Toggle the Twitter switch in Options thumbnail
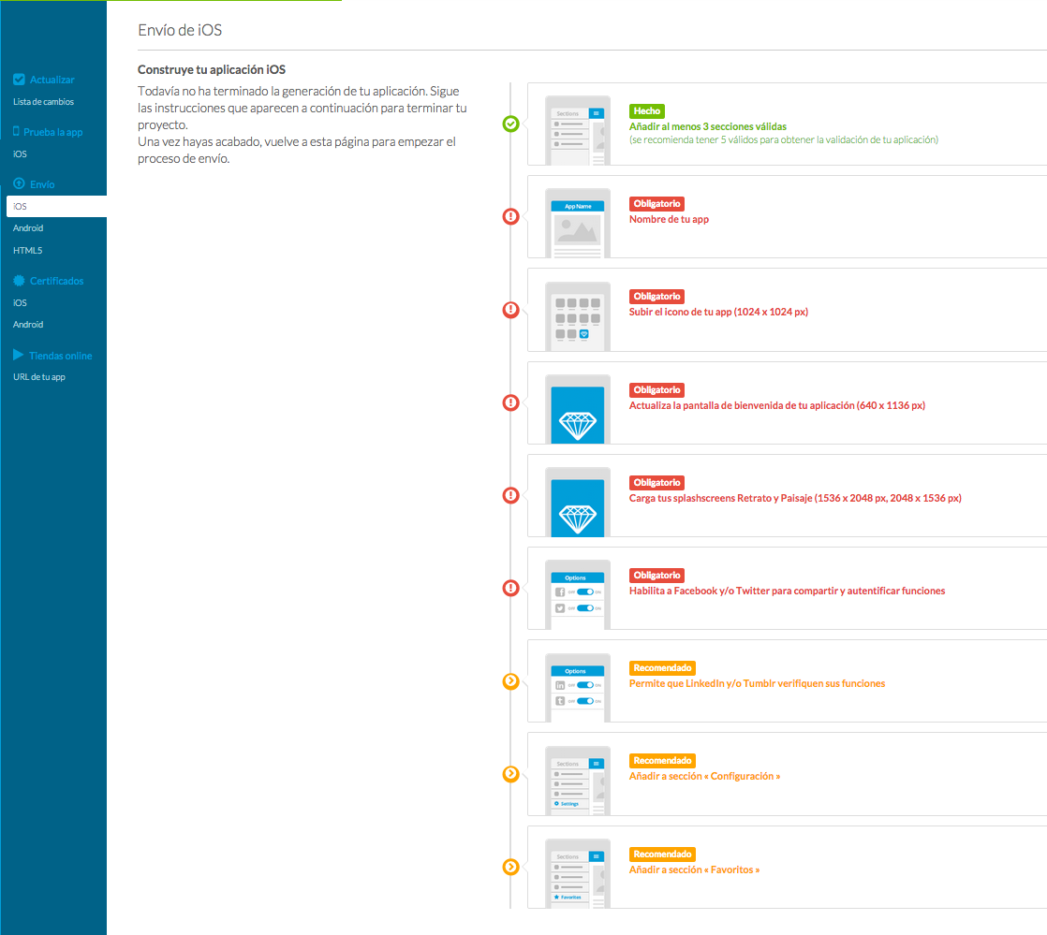Image resolution: width=1047 pixels, height=935 pixels. point(585,608)
